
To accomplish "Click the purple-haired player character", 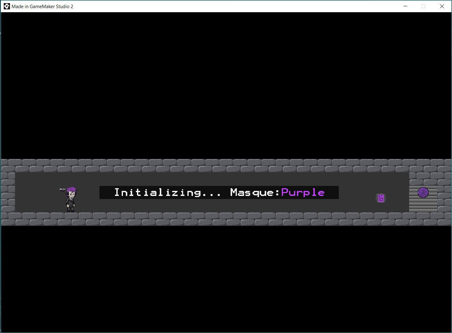I will [71, 200].
